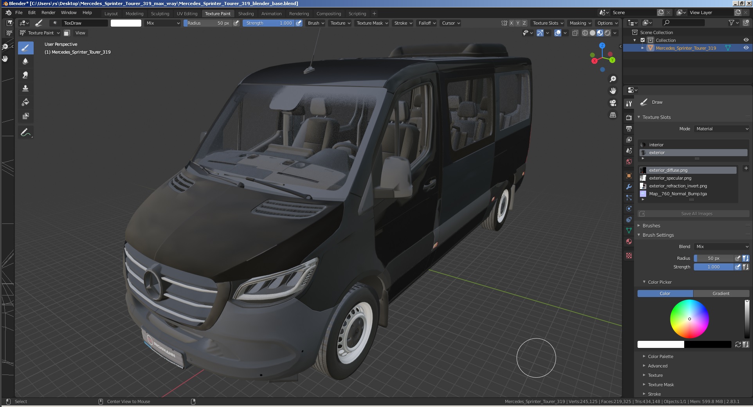Image resolution: width=753 pixels, height=407 pixels.
Task: Open Texture properties tab
Action: [629, 256]
